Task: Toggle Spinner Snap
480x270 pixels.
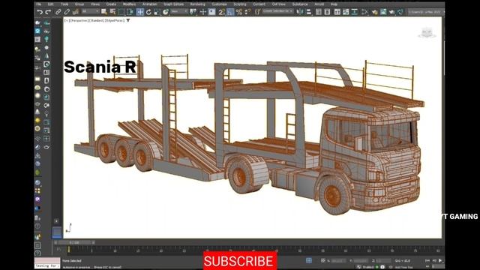Action: click(247, 12)
